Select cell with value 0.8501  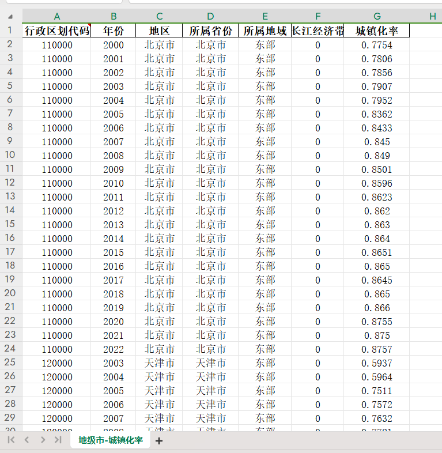tap(377, 169)
